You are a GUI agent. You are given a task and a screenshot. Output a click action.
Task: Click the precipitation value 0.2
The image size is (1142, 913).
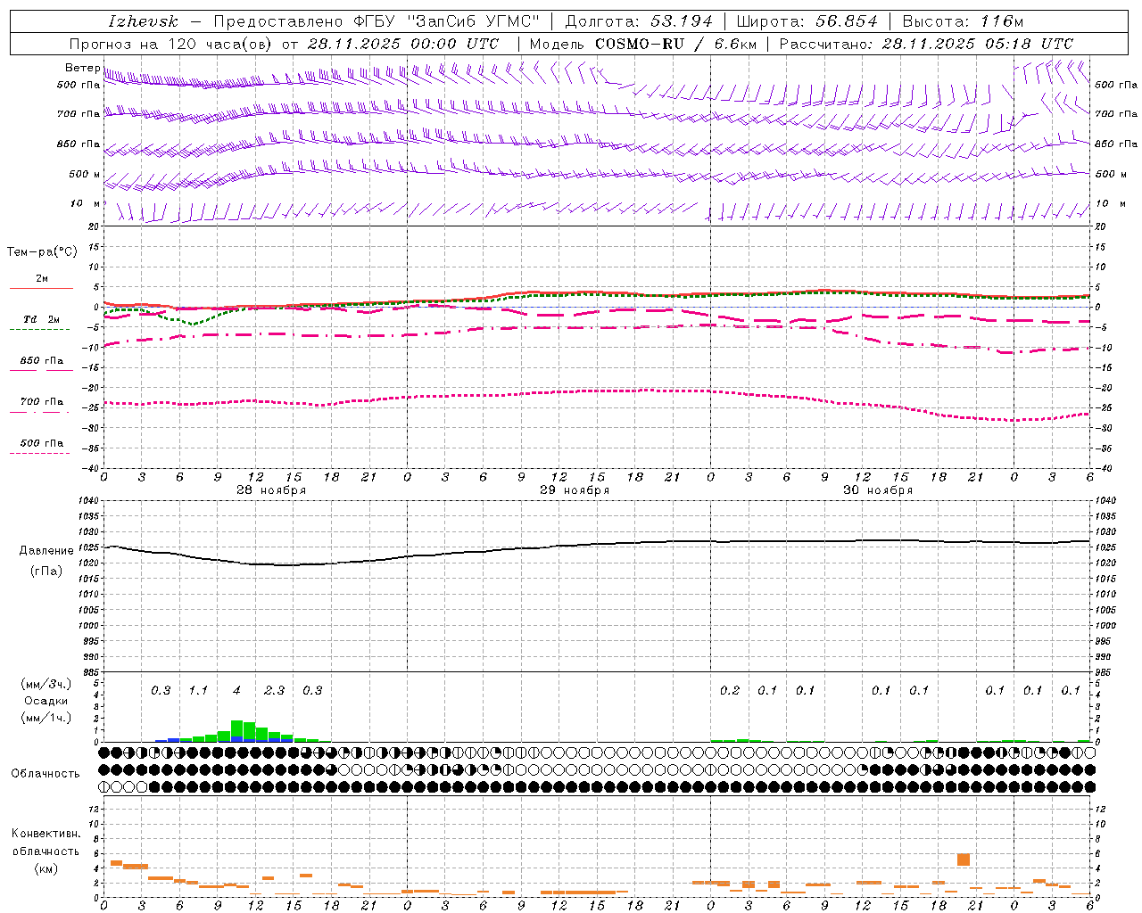[x=730, y=691]
